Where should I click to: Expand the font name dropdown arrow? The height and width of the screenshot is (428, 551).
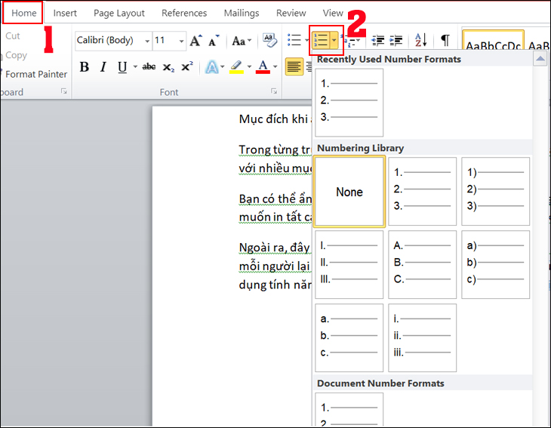coord(147,41)
